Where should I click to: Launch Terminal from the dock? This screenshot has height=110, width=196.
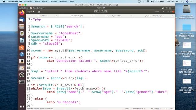[x=22, y=82]
